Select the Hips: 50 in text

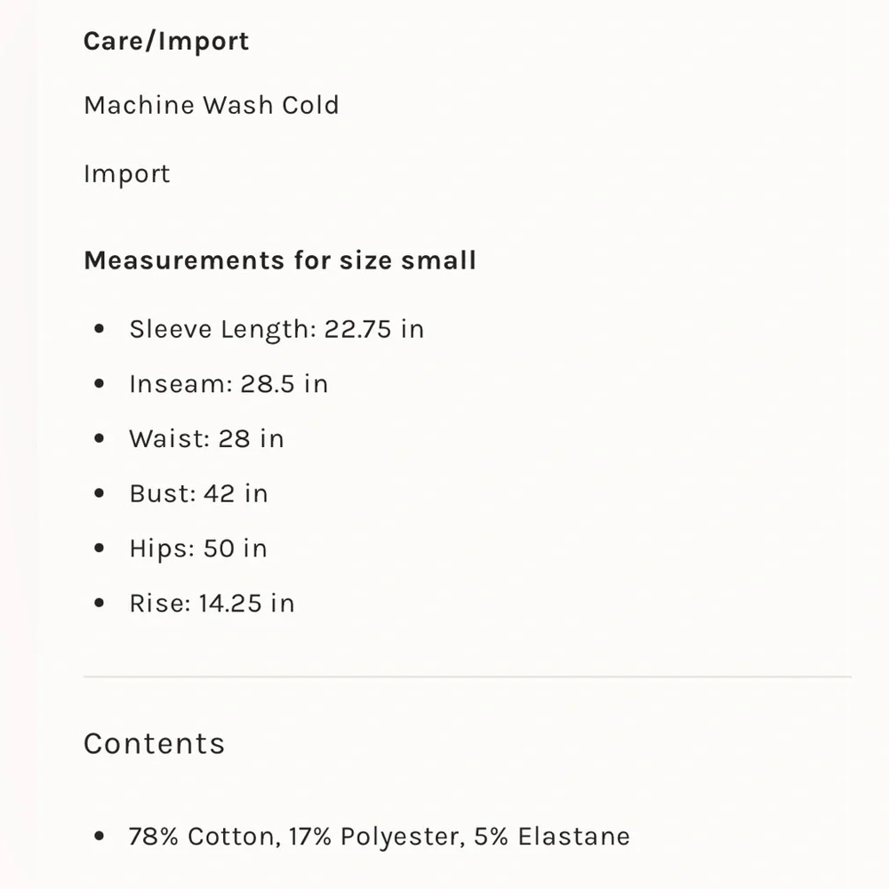click(x=198, y=549)
